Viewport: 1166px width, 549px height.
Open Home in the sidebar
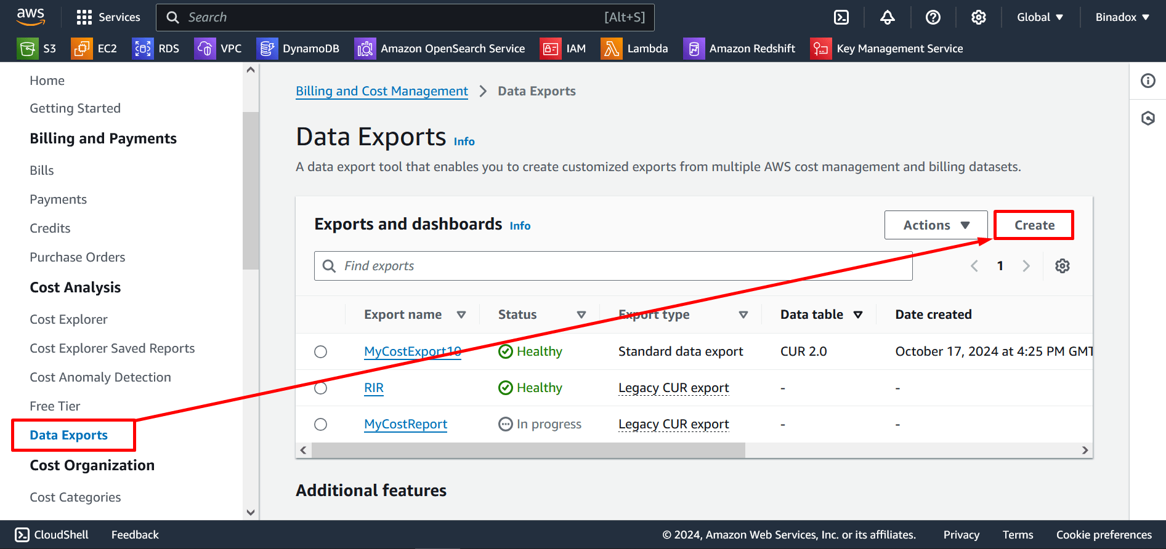(x=47, y=81)
